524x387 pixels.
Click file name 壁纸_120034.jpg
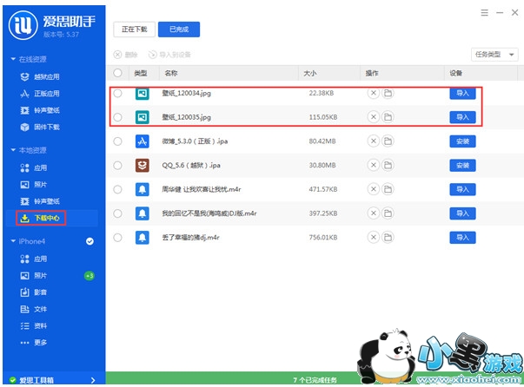(187, 93)
